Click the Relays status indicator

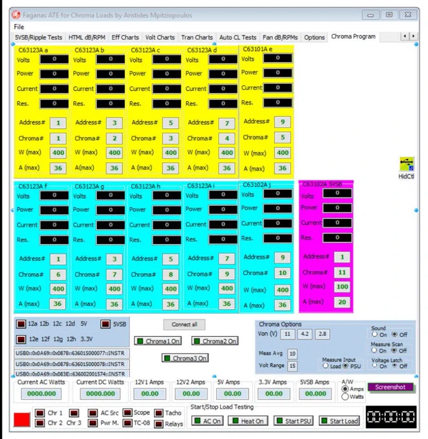pyautogui.click(x=159, y=424)
